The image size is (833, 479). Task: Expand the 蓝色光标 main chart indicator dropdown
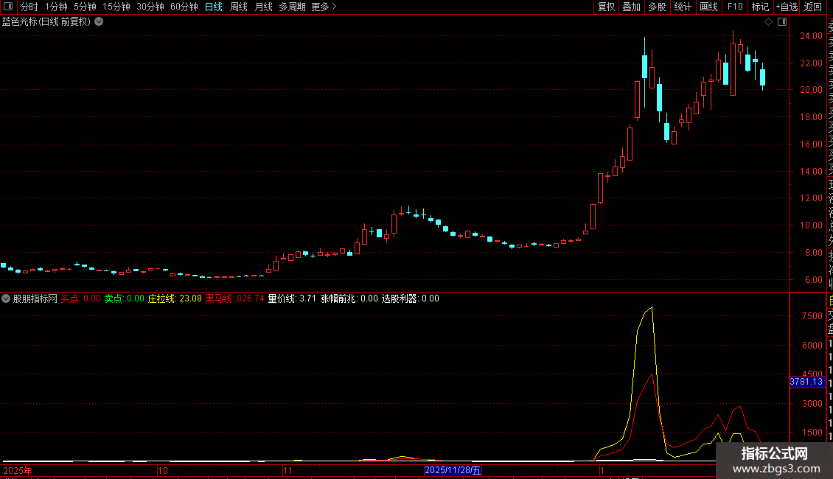tap(99, 22)
